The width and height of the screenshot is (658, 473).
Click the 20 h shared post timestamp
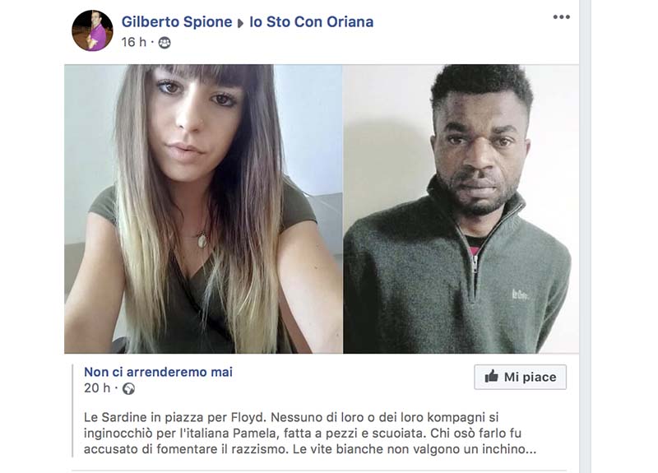point(97,388)
